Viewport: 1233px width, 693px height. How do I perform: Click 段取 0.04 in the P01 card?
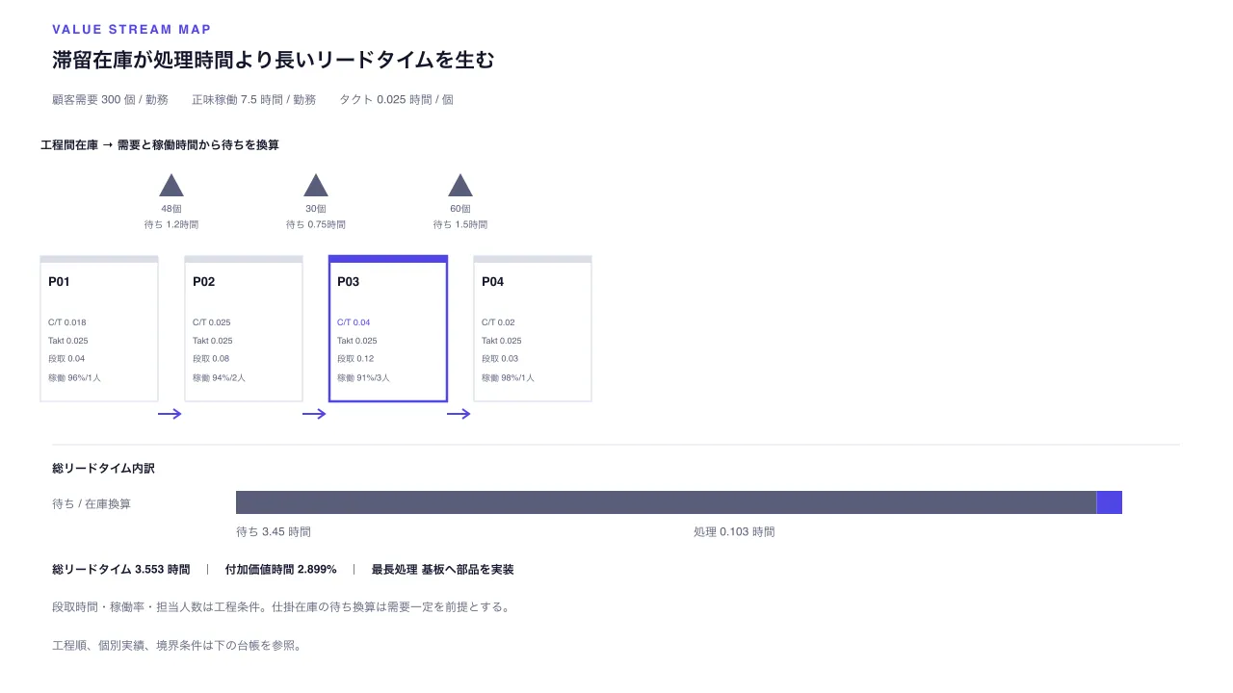(x=66, y=359)
